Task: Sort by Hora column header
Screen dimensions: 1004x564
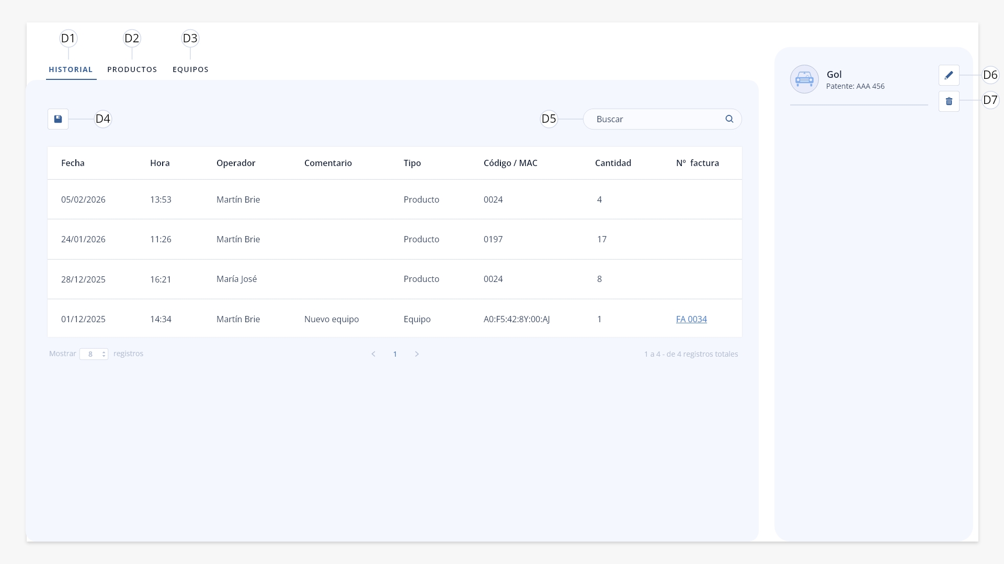Action: [x=160, y=163]
